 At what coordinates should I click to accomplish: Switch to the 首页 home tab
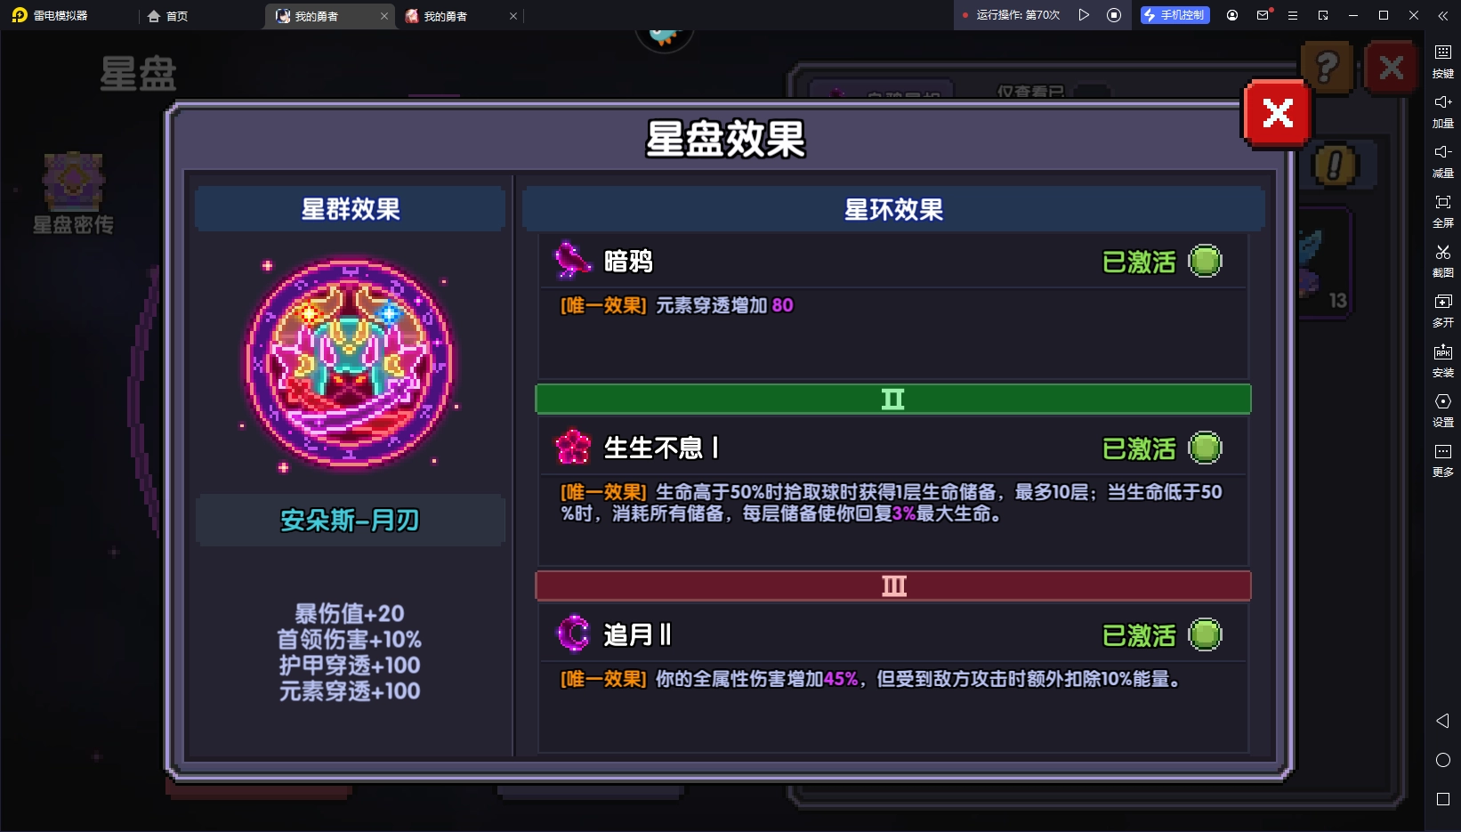pos(167,16)
